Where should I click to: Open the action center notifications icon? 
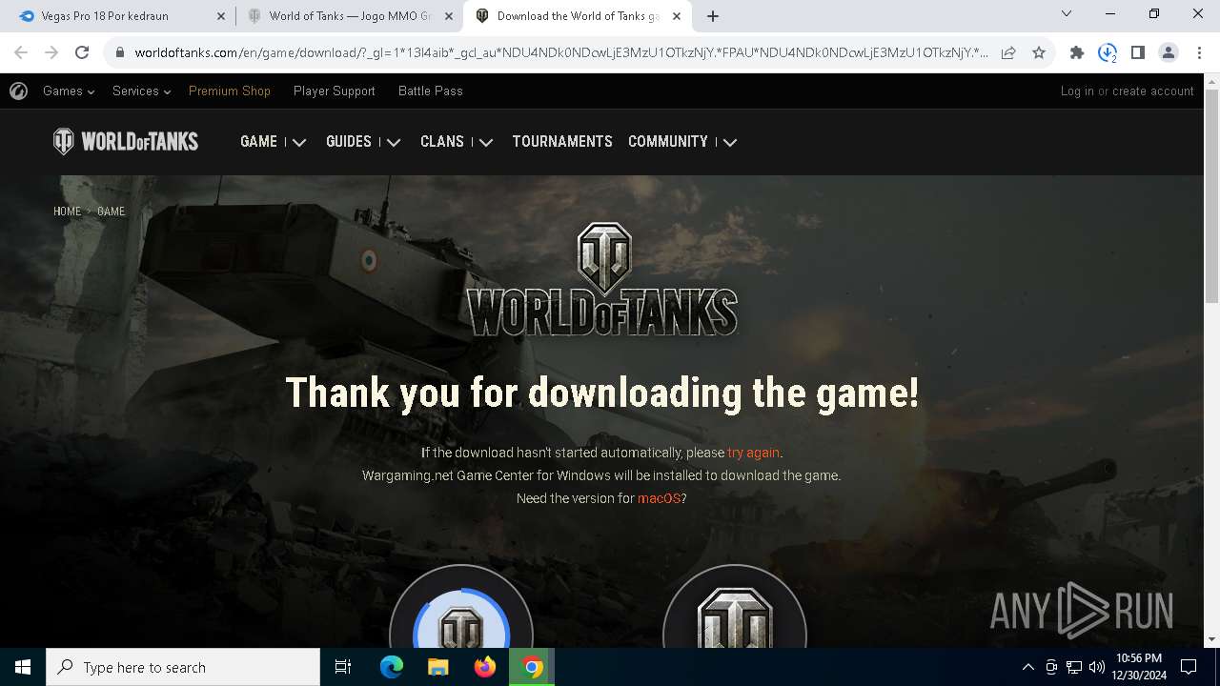coord(1189,667)
